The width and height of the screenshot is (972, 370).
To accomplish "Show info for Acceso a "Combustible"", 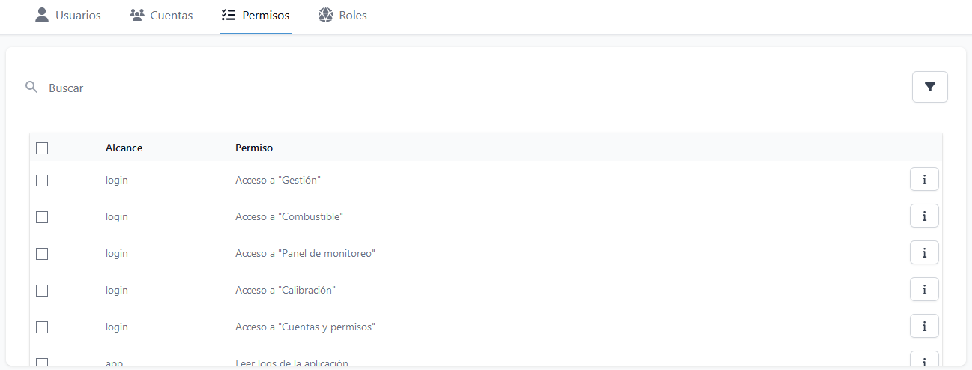I will (924, 216).
